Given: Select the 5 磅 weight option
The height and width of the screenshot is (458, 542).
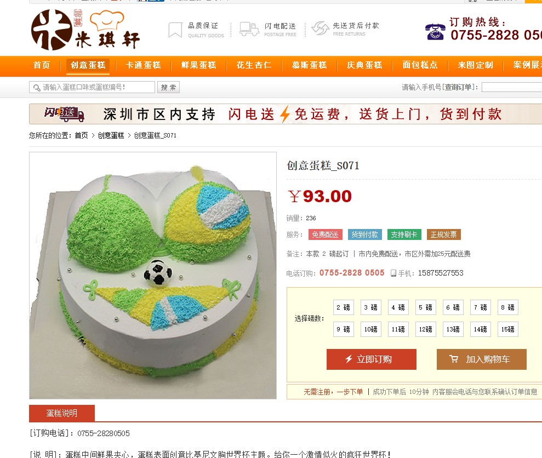Looking at the screenshot, I should tap(425, 307).
